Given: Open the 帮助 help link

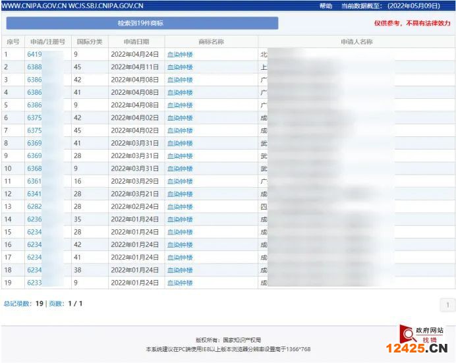Looking at the screenshot, I should [326, 6].
